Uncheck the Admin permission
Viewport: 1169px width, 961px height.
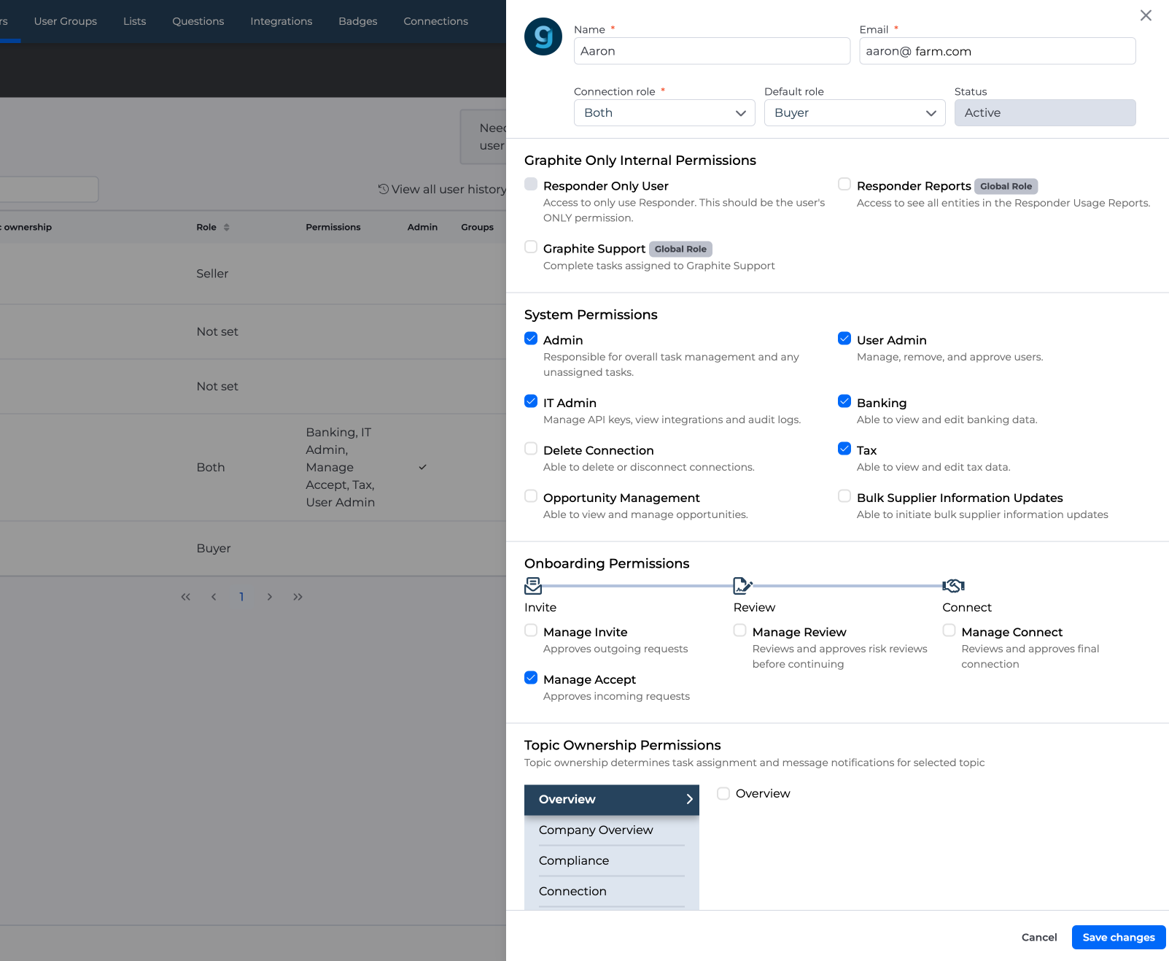tap(531, 339)
